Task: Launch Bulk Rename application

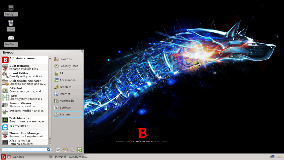Action: [25, 67]
